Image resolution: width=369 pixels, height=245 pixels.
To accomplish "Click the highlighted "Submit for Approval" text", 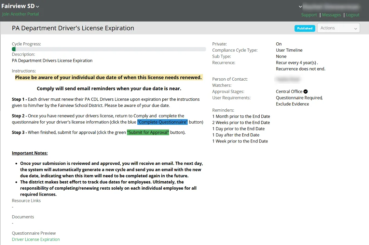I will tap(148, 133).
